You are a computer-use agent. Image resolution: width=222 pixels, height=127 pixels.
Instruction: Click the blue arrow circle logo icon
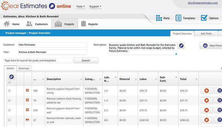coord(52,6)
